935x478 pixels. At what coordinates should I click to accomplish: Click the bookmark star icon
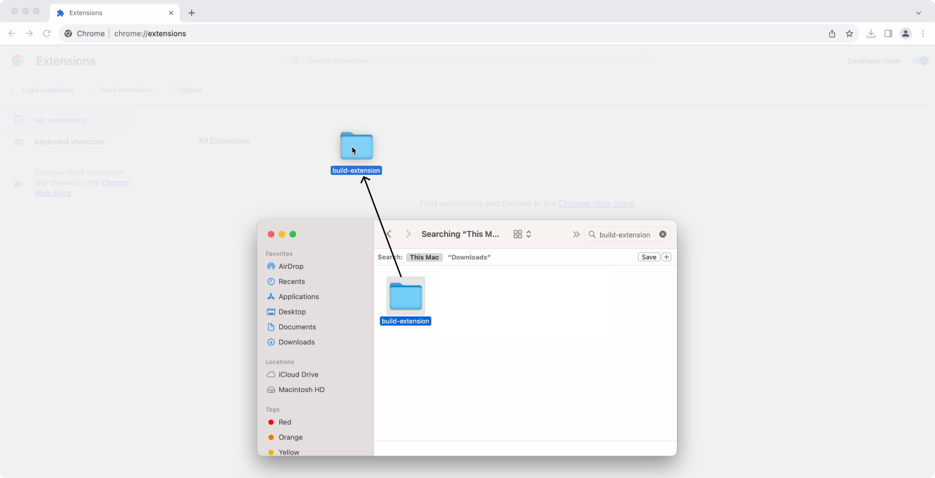click(850, 33)
